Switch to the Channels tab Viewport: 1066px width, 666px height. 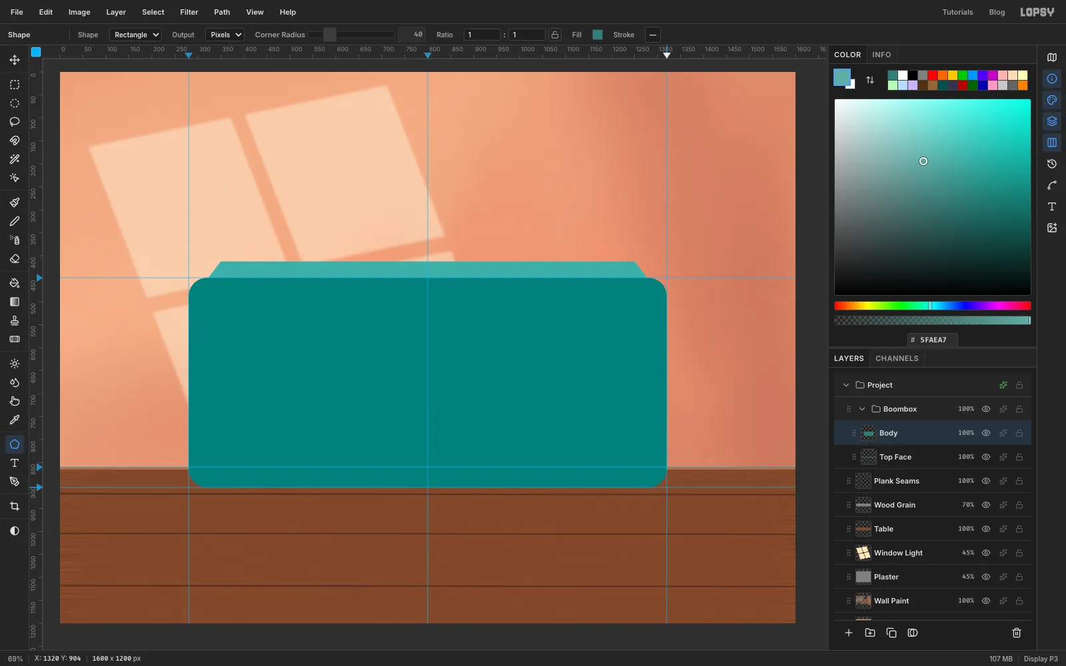[x=897, y=358]
